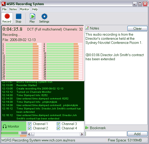Open the Settings gear icon
This screenshot has height=144, width=149.
point(44,16)
